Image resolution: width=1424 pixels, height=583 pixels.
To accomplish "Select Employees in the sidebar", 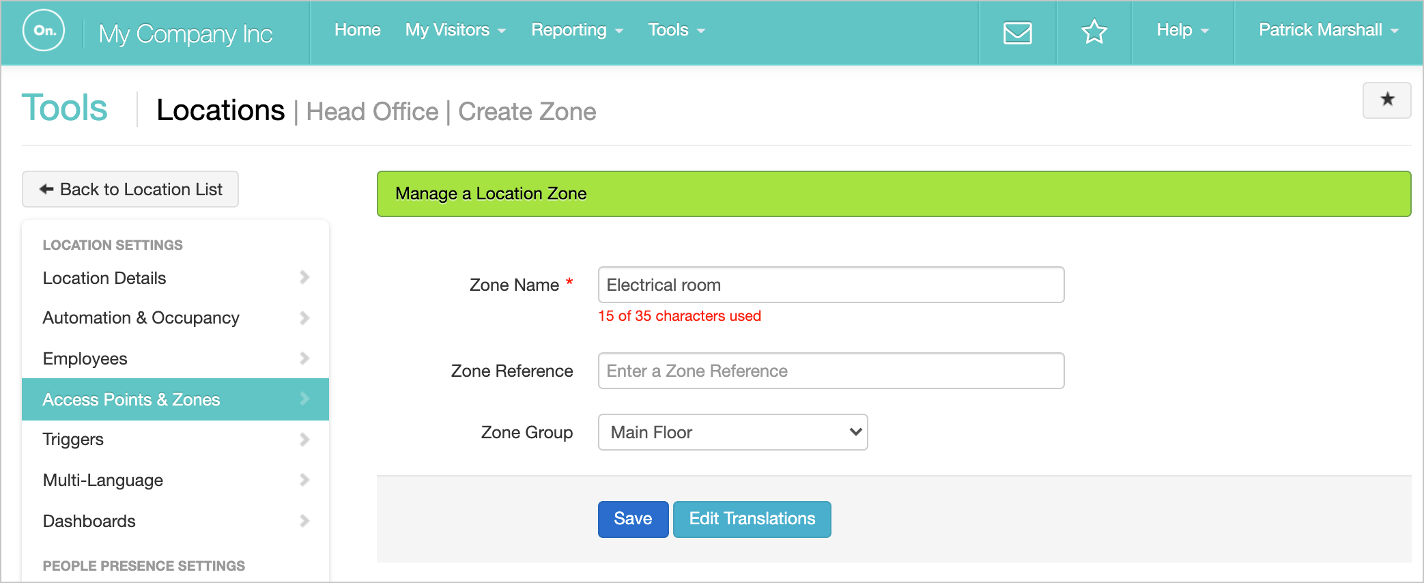I will pyautogui.click(x=85, y=358).
